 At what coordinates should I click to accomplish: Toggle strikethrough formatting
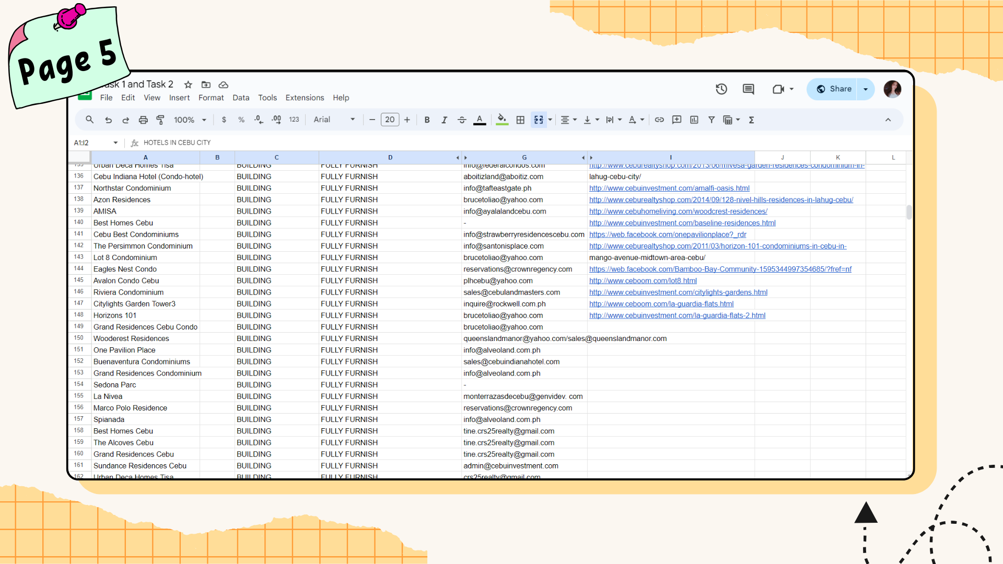point(462,120)
